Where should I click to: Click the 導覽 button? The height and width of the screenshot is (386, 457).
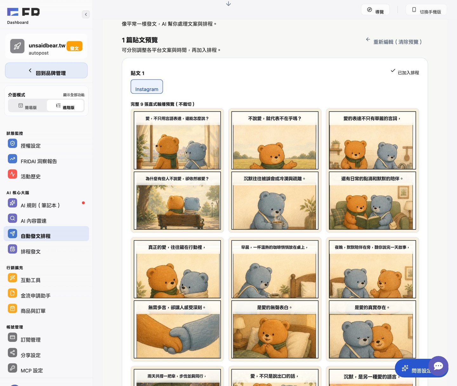coord(375,10)
